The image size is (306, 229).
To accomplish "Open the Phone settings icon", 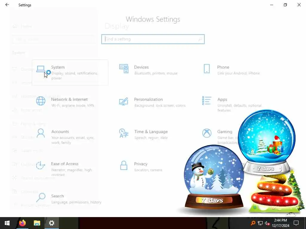I will 207,69.
